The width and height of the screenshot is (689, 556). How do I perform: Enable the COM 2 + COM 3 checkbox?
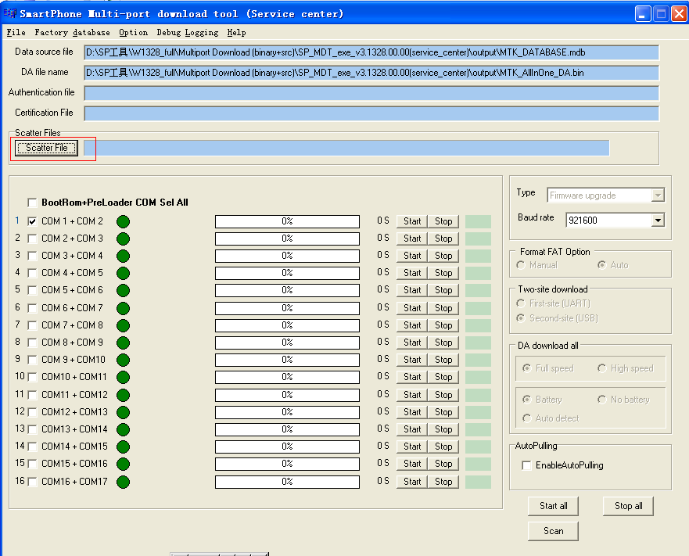(x=32, y=239)
